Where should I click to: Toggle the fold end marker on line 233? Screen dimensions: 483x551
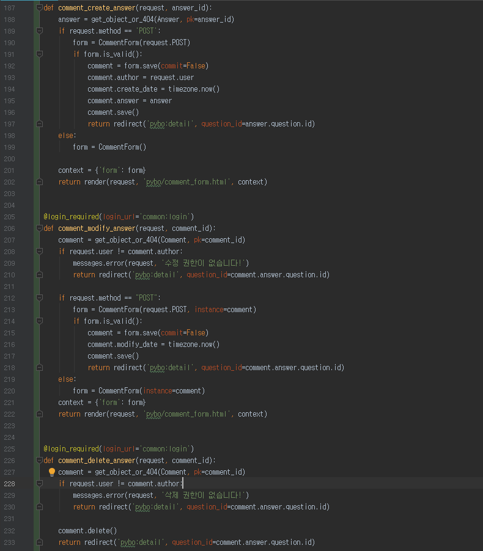pyautogui.click(x=39, y=542)
